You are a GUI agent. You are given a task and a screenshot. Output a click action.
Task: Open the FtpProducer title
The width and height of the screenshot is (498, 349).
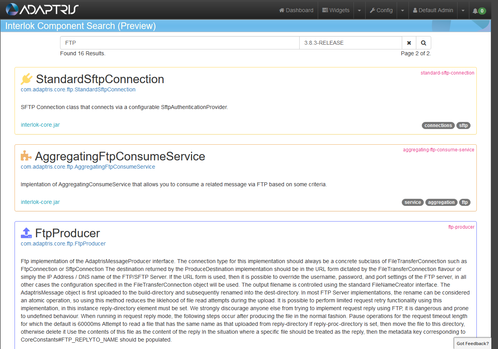[68, 233]
